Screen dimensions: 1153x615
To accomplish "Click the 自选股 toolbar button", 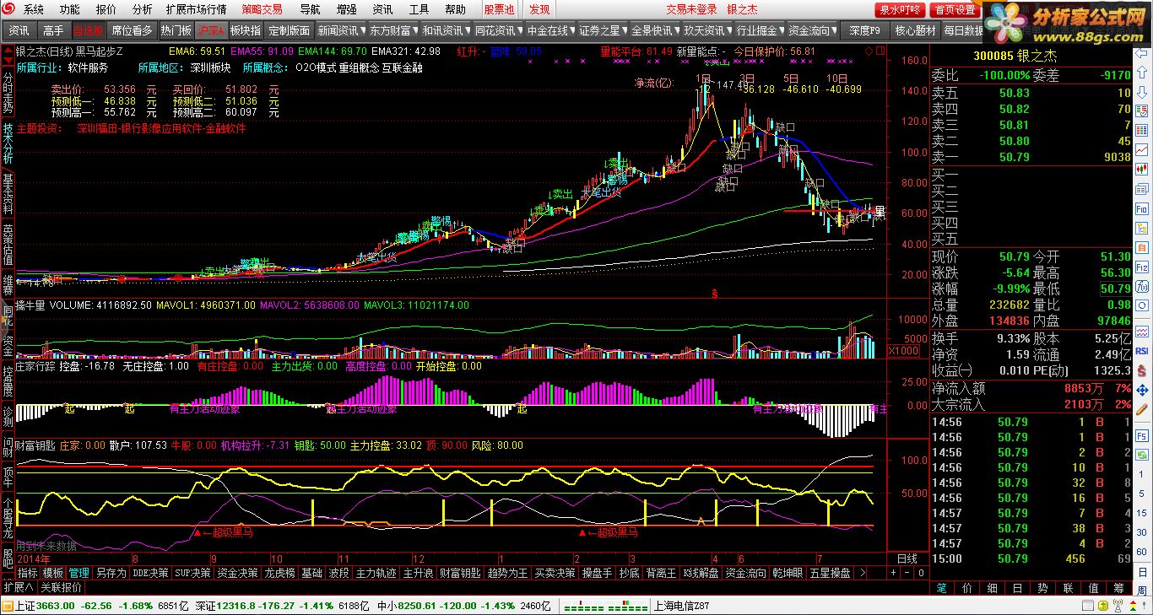I will 89,30.
